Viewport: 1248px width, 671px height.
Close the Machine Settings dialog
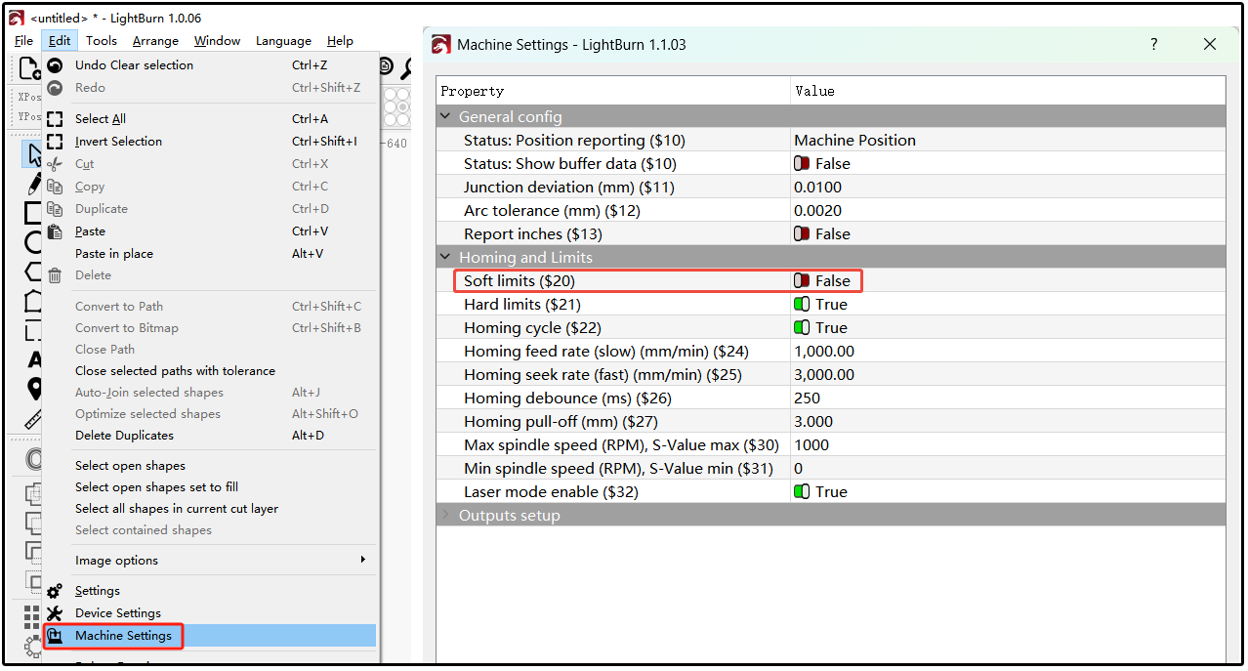point(1210,44)
